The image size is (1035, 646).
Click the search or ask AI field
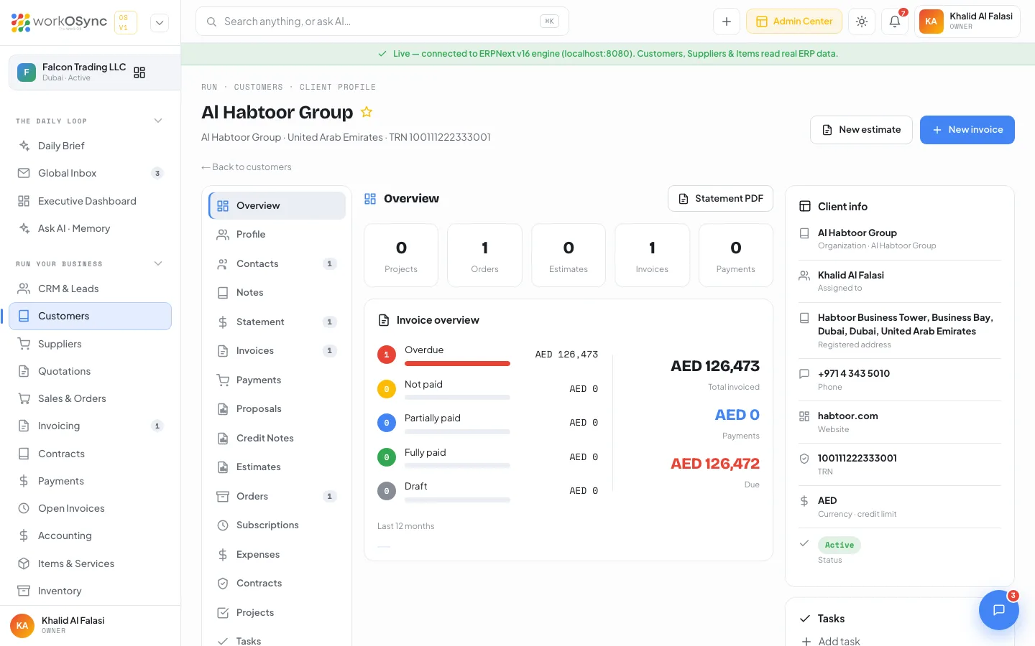(x=382, y=22)
